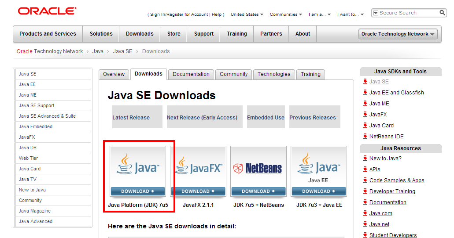The image size is (454, 238).
Task: Click the Help link in header
Action: click(217, 14)
